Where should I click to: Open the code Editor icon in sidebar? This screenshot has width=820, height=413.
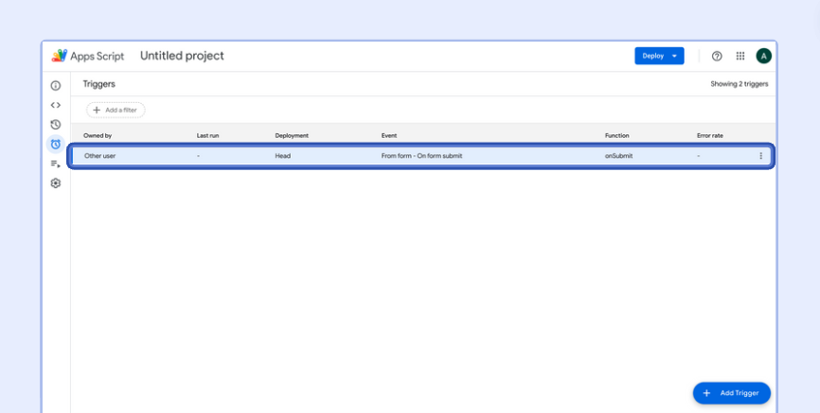tap(56, 105)
